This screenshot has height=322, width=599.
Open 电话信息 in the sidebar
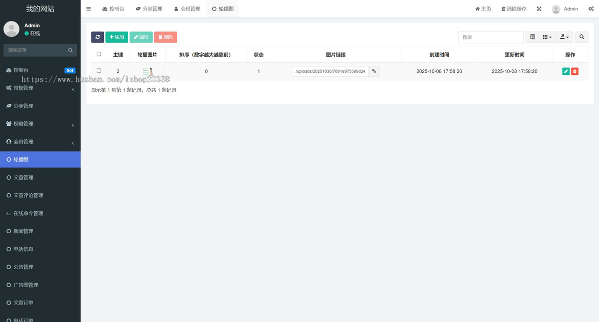40,249
